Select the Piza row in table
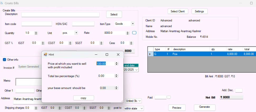 coord(190,54)
